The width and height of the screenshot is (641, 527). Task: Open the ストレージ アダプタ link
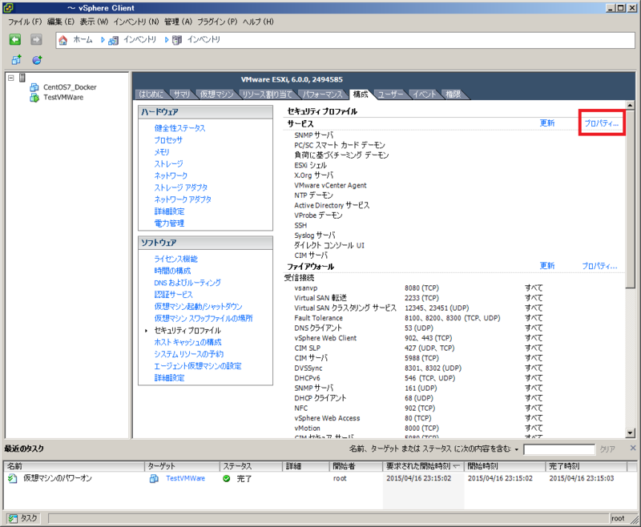click(181, 187)
